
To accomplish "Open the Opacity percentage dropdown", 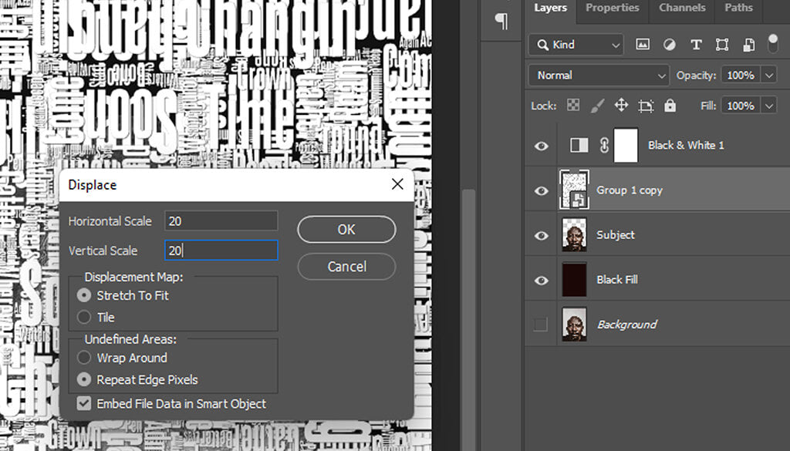I will click(x=769, y=75).
